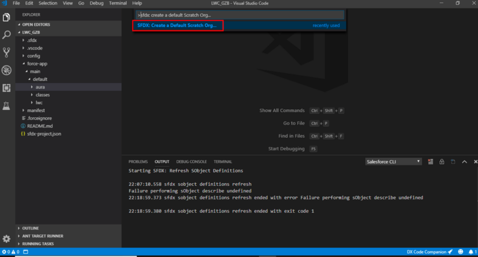Image resolution: width=478 pixels, height=257 pixels.
Task: Open the View menu
Action: [x=67, y=3]
